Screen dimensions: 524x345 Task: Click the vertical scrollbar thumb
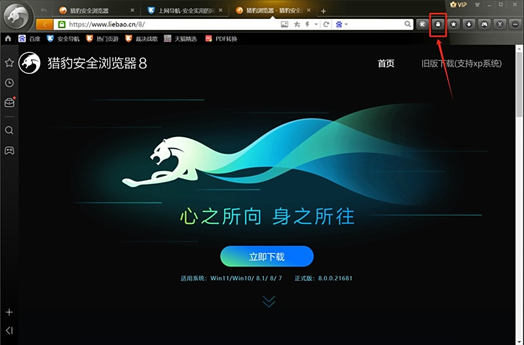[519, 85]
